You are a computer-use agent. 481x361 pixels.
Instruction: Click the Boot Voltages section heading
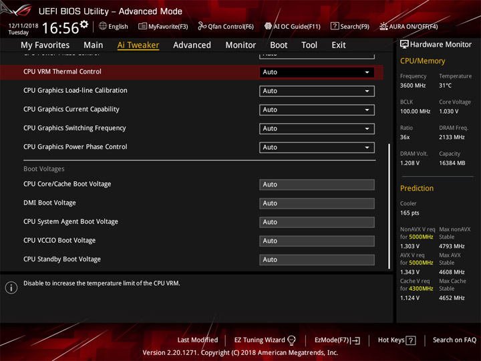tap(44, 169)
